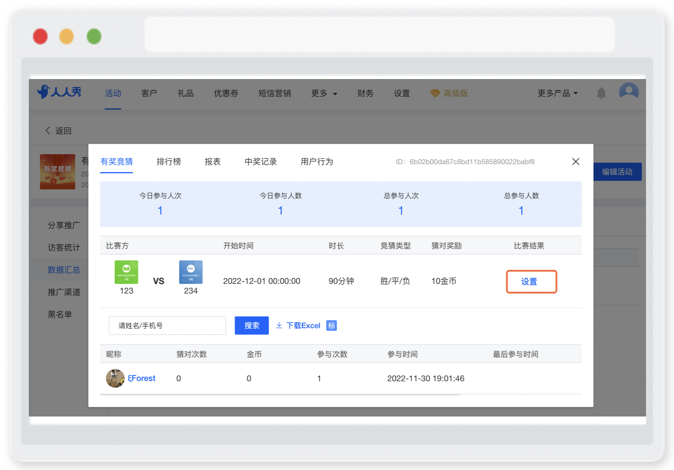Select 数据汇总 in the sidebar
The width and height of the screenshot is (674, 470).
pyautogui.click(x=64, y=270)
